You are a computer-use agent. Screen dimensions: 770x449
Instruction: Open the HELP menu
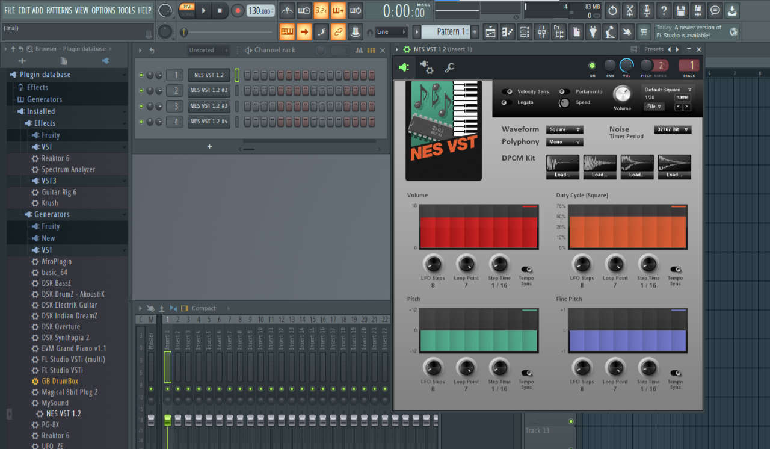click(144, 10)
